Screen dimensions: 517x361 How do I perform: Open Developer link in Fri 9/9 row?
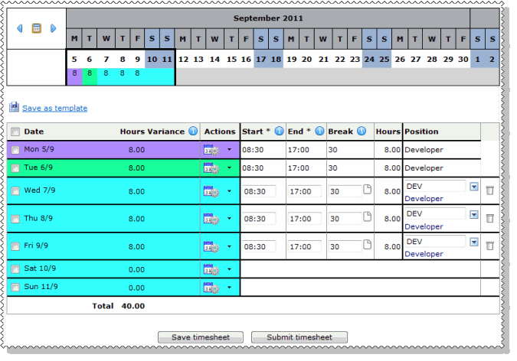(x=424, y=254)
